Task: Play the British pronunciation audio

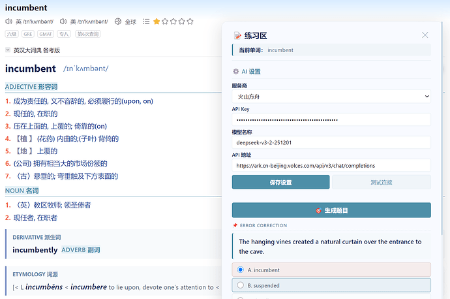Action: point(8,22)
